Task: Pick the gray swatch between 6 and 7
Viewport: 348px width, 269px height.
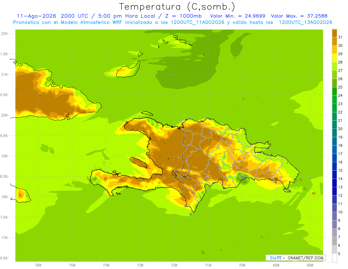Action: [x=334, y=241]
